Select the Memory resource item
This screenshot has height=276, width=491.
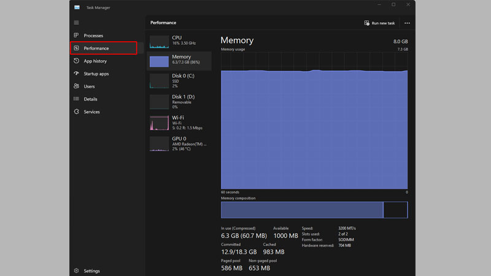coord(179,60)
